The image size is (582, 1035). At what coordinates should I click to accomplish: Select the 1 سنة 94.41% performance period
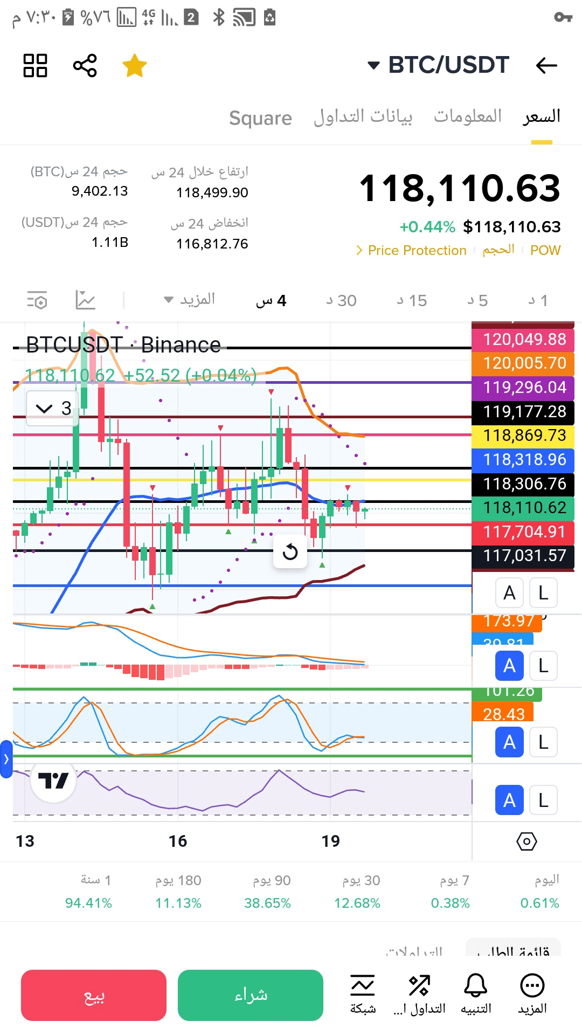click(89, 892)
